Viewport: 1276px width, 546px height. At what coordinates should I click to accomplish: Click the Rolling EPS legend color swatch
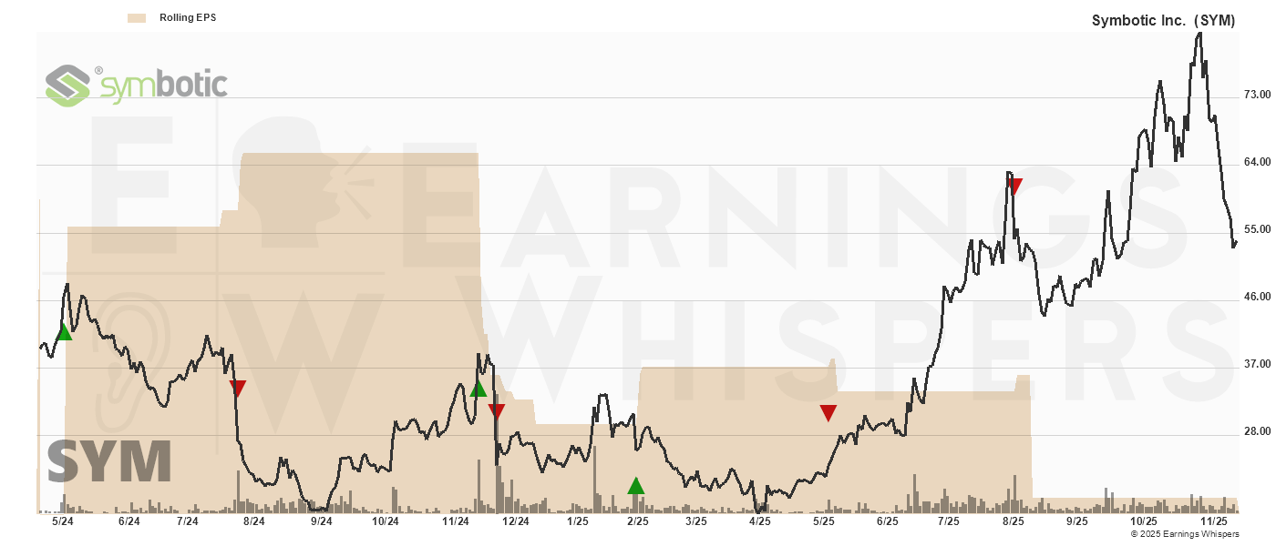click(137, 17)
